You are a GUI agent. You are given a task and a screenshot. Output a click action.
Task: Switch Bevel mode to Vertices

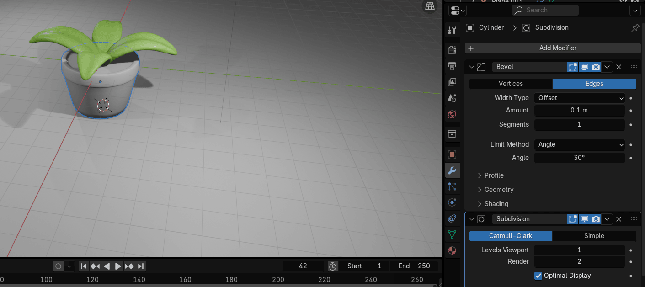[511, 84]
